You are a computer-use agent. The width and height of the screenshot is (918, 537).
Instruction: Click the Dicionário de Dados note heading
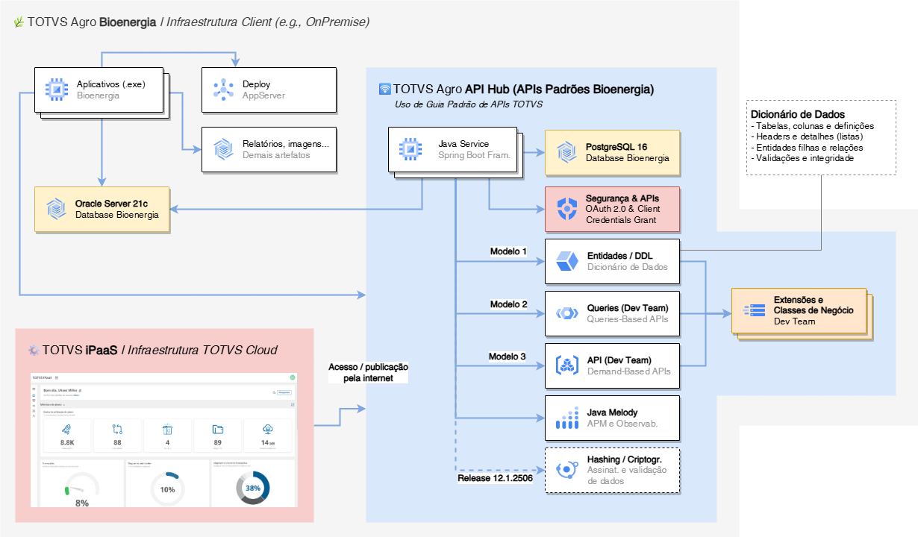click(799, 115)
